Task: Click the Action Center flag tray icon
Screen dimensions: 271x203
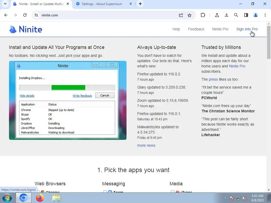Action: pos(232,198)
